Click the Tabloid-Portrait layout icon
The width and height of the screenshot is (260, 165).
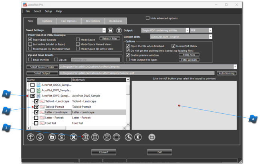(x=42, y=107)
